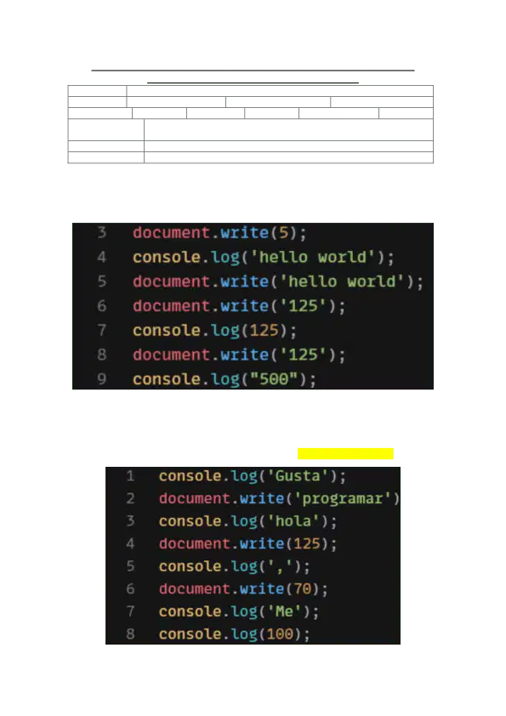
Task: Click the document.write('hello world') code line
Action: (277, 281)
